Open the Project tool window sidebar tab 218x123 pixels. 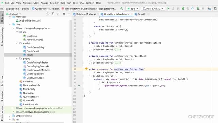2,17
